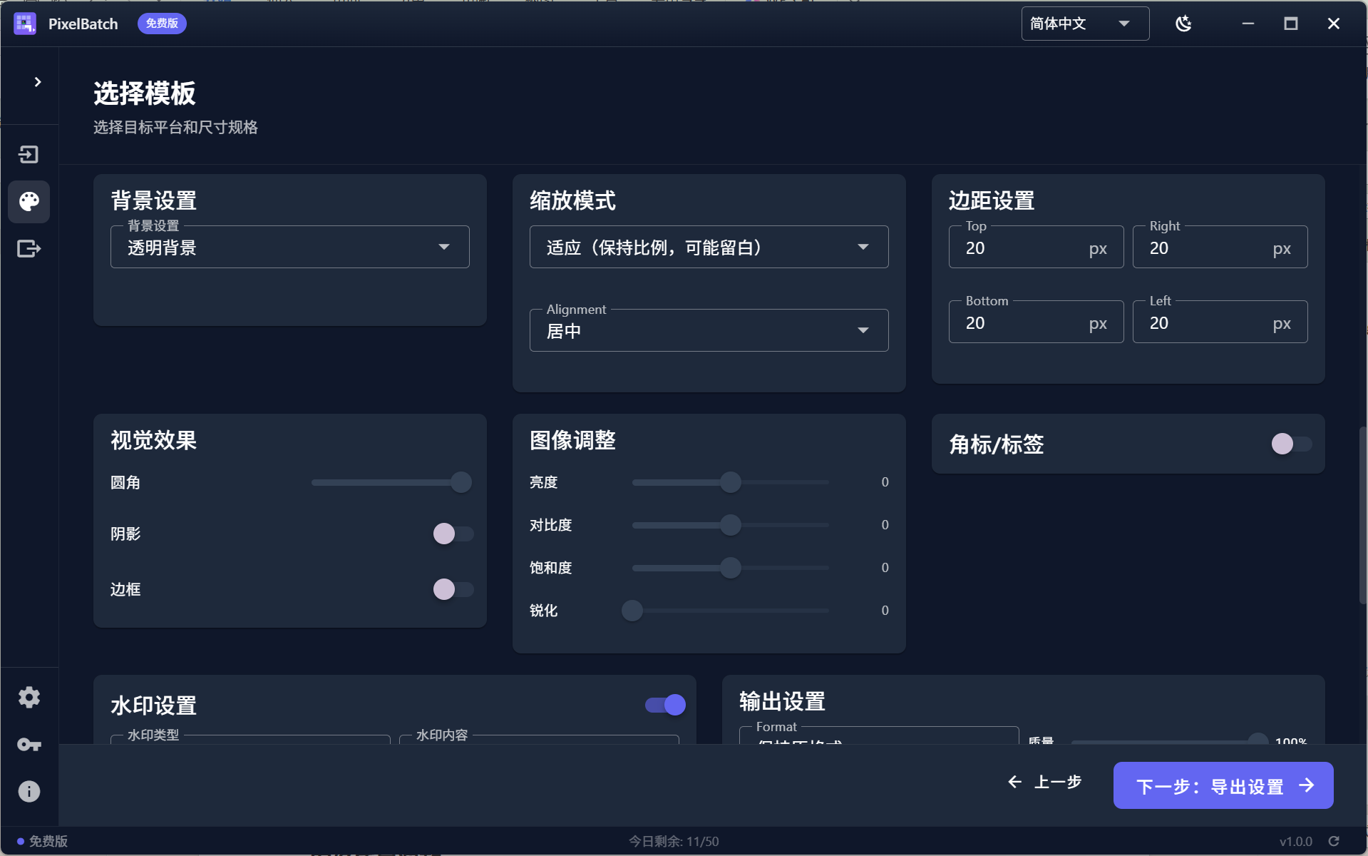Toggle dark mode with the moon icon
This screenshot has width=1368, height=856.
(1183, 24)
